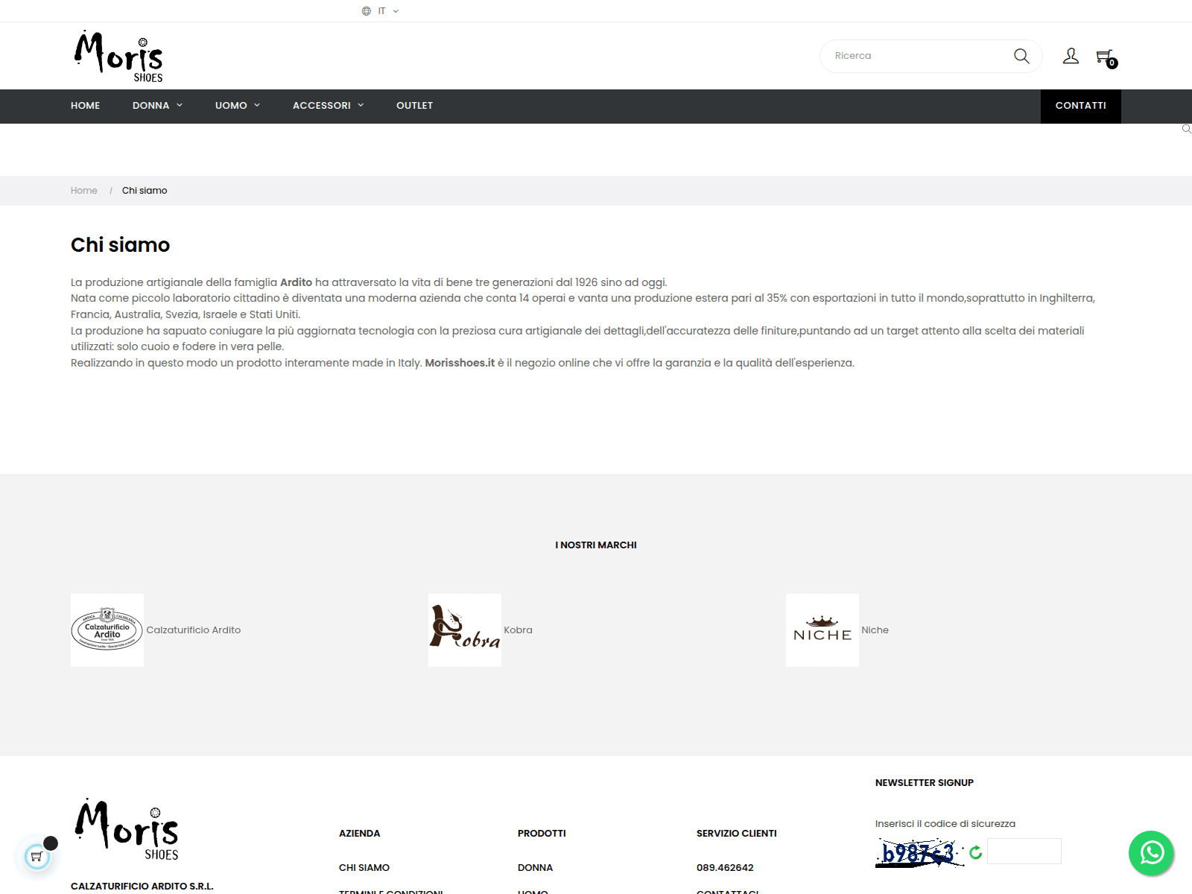Image resolution: width=1192 pixels, height=894 pixels.
Task: Click the PRODOTTI footer heading
Action: pyautogui.click(x=542, y=834)
